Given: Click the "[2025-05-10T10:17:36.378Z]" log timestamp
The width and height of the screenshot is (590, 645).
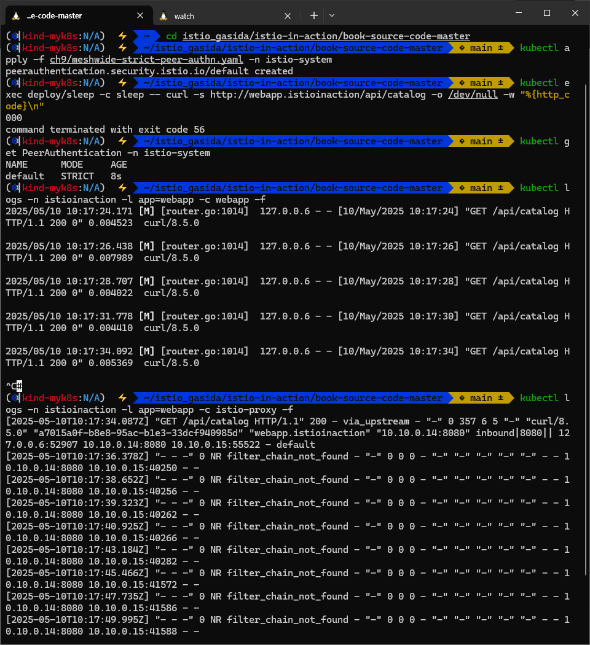Looking at the screenshot, I should point(77,456).
